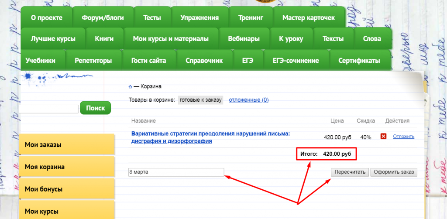Focus the search text box in the sidebar
This screenshot has width=447, height=219.
(48, 109)
